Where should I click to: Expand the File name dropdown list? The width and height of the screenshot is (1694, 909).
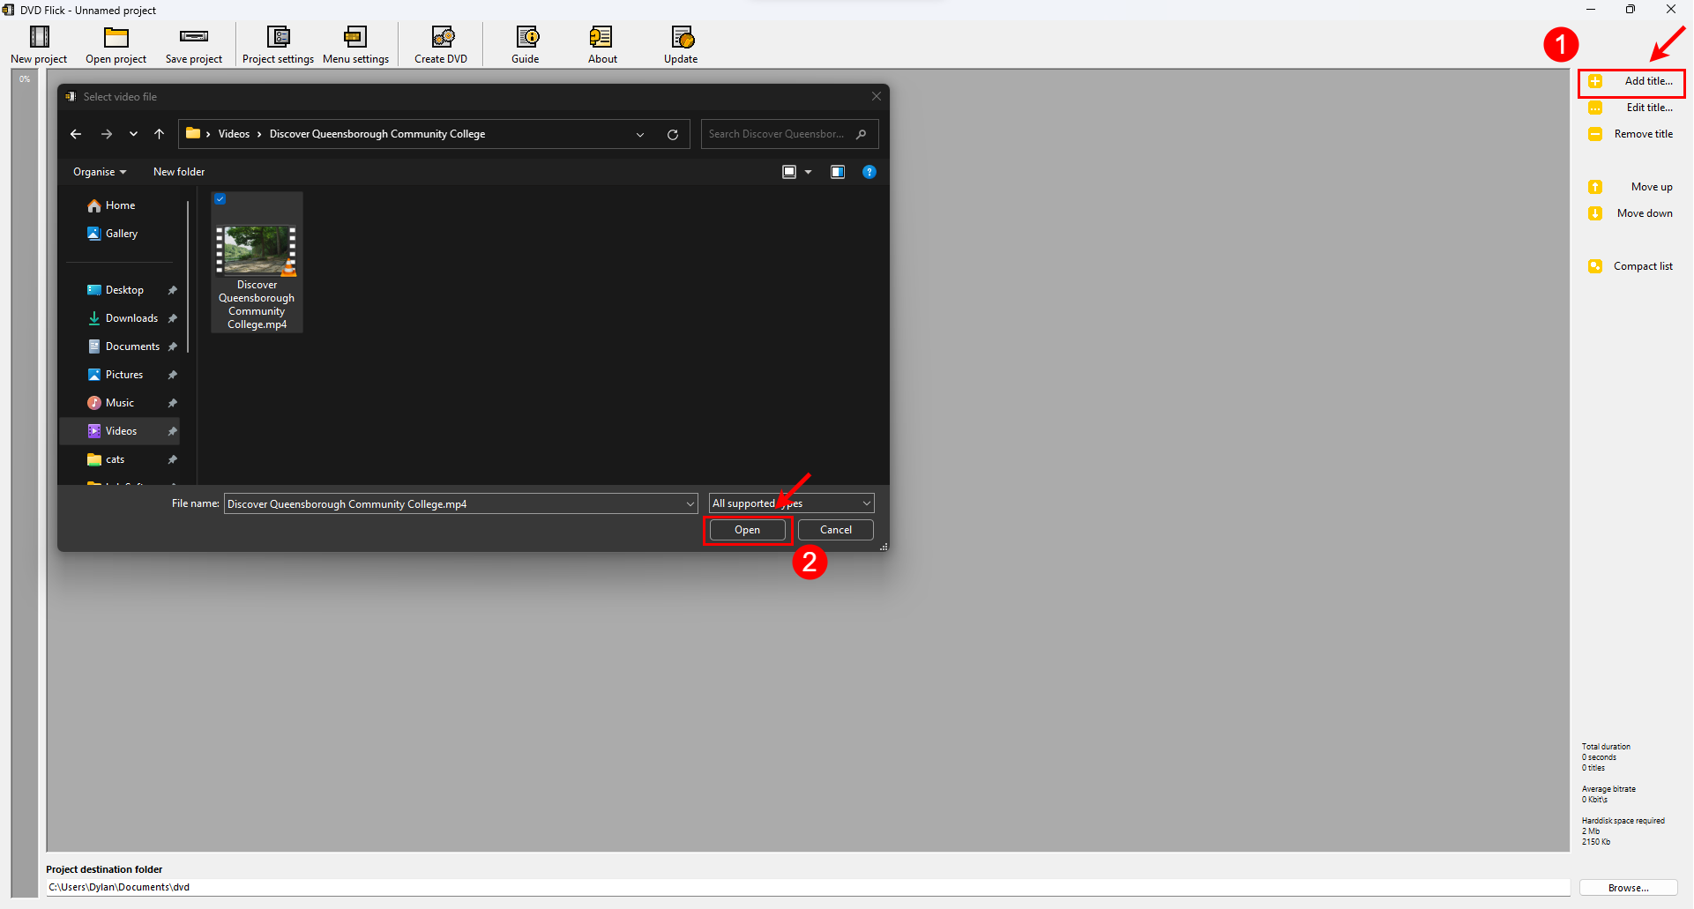(690, 503)
